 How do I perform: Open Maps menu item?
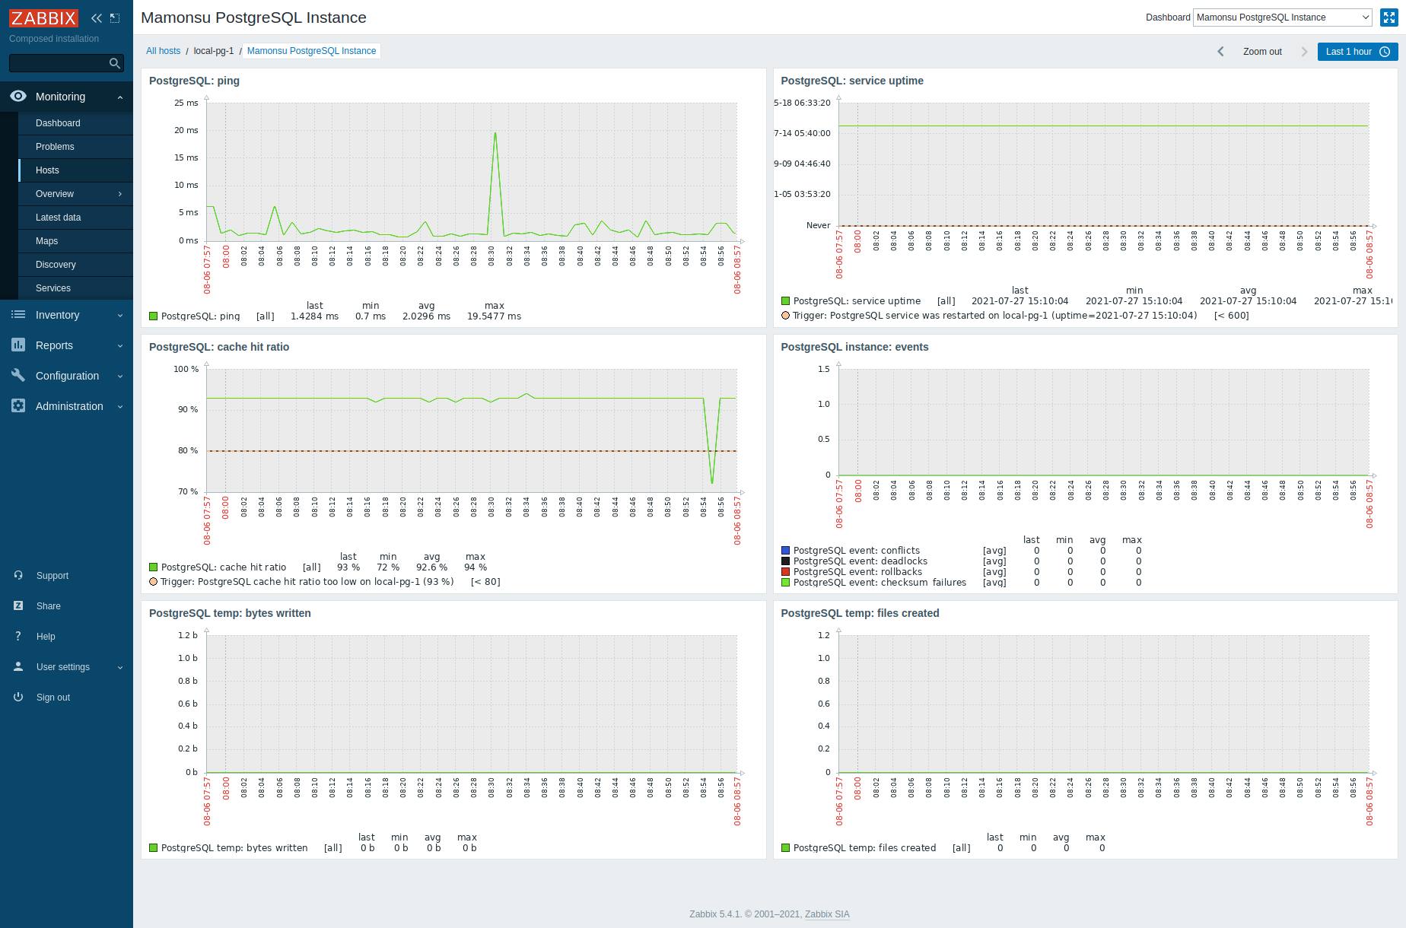tap(75, 241)
